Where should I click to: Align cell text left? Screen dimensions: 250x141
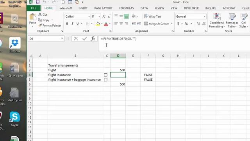(116, 23)
